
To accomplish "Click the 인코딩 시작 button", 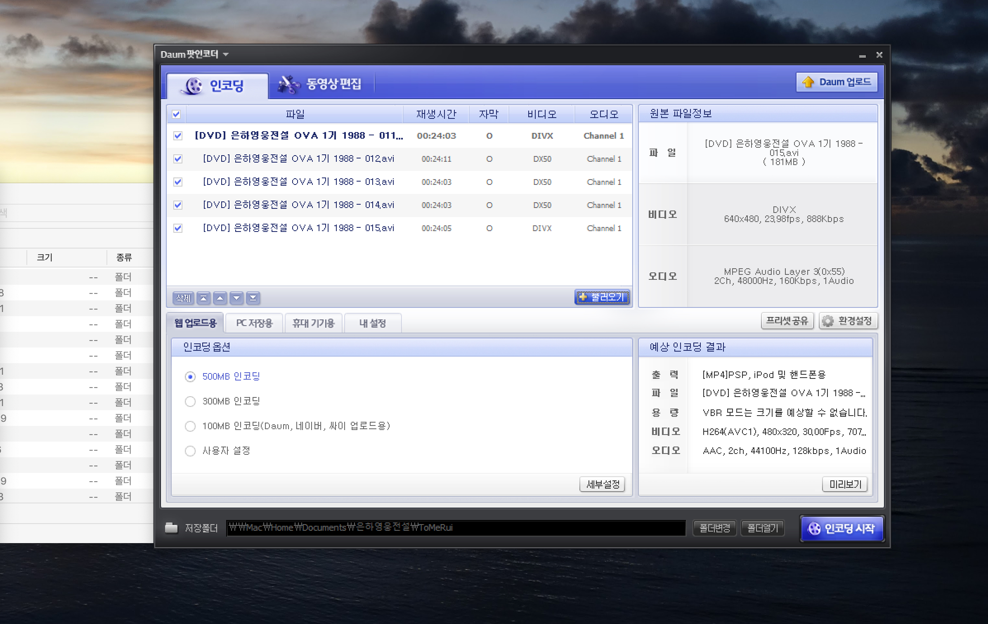I will coord(842,529).
